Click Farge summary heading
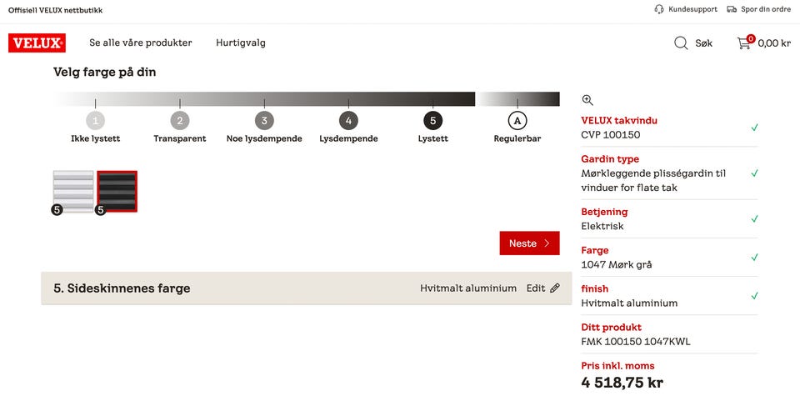800x401 pixels. click(595, 250)
